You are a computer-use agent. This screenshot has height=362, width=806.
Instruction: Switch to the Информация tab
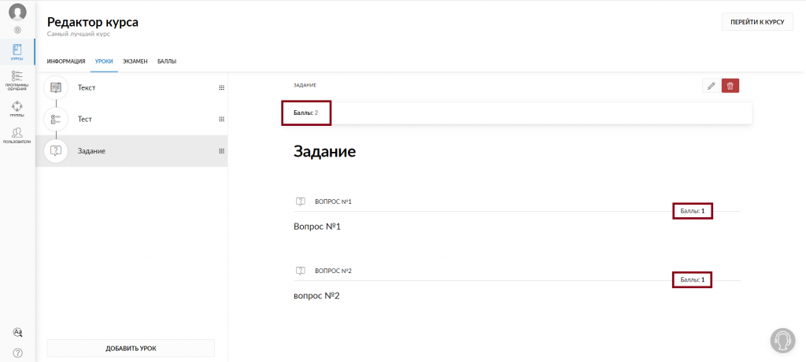tap(66, 61)
